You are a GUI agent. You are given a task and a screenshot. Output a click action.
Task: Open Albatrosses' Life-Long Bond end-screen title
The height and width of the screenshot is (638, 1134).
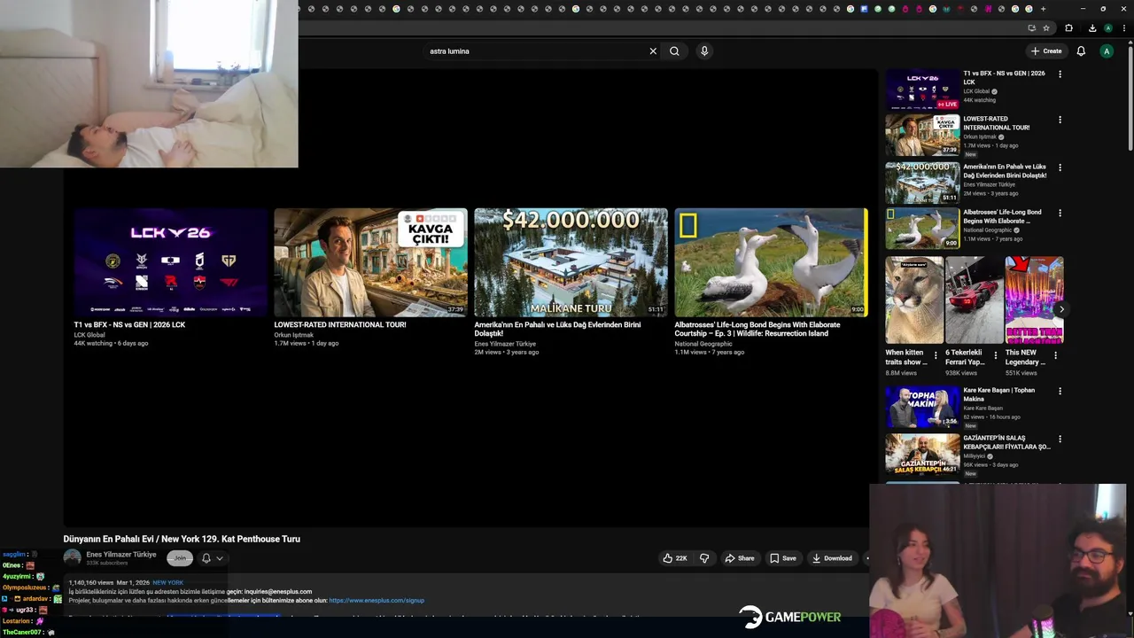point(757,329)
